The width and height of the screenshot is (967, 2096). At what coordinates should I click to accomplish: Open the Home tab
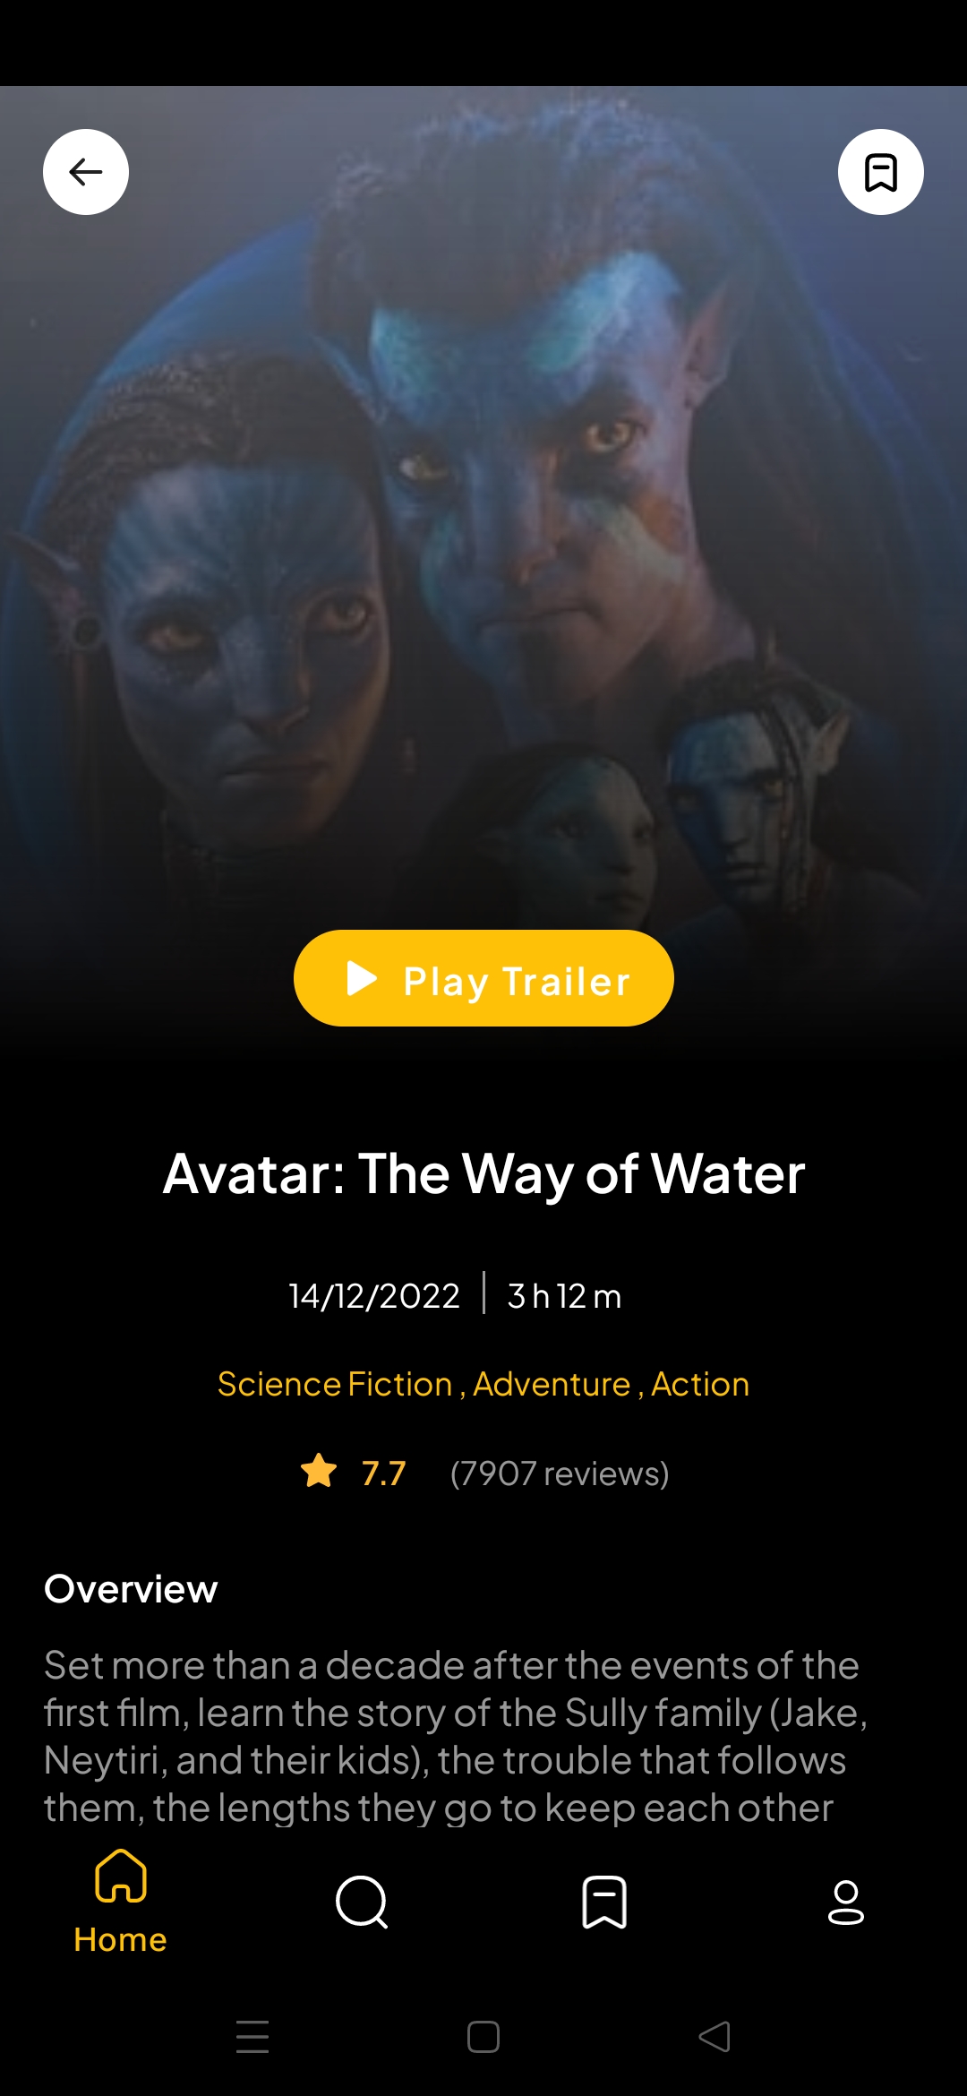pyautogui.click(x=121, y=1901)
